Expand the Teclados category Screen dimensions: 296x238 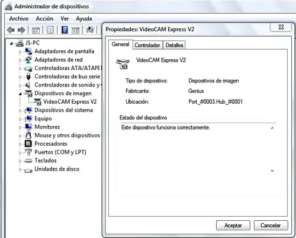pyautogui.click(x=20, y=161)
